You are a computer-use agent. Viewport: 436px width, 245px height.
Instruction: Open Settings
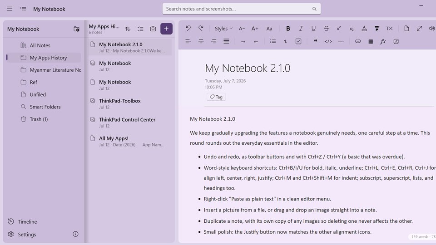click(x=22, y=235)
